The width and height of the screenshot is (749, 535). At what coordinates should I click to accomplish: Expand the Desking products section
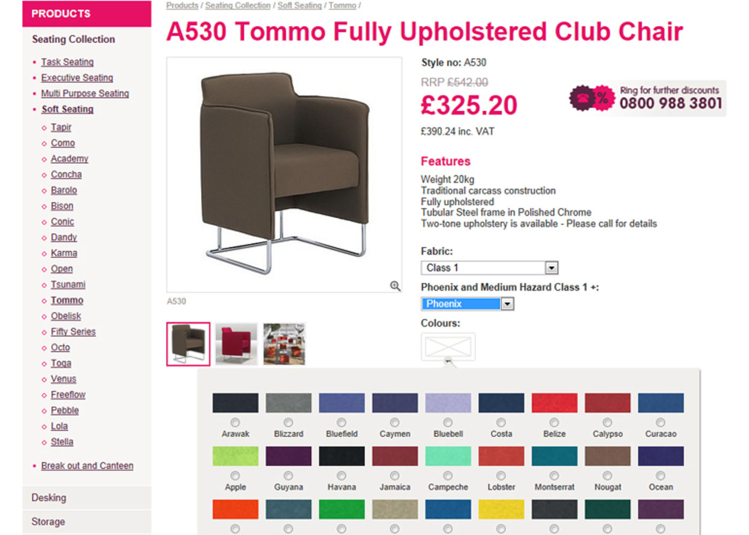pyautogui.click(x=49, y=498)
